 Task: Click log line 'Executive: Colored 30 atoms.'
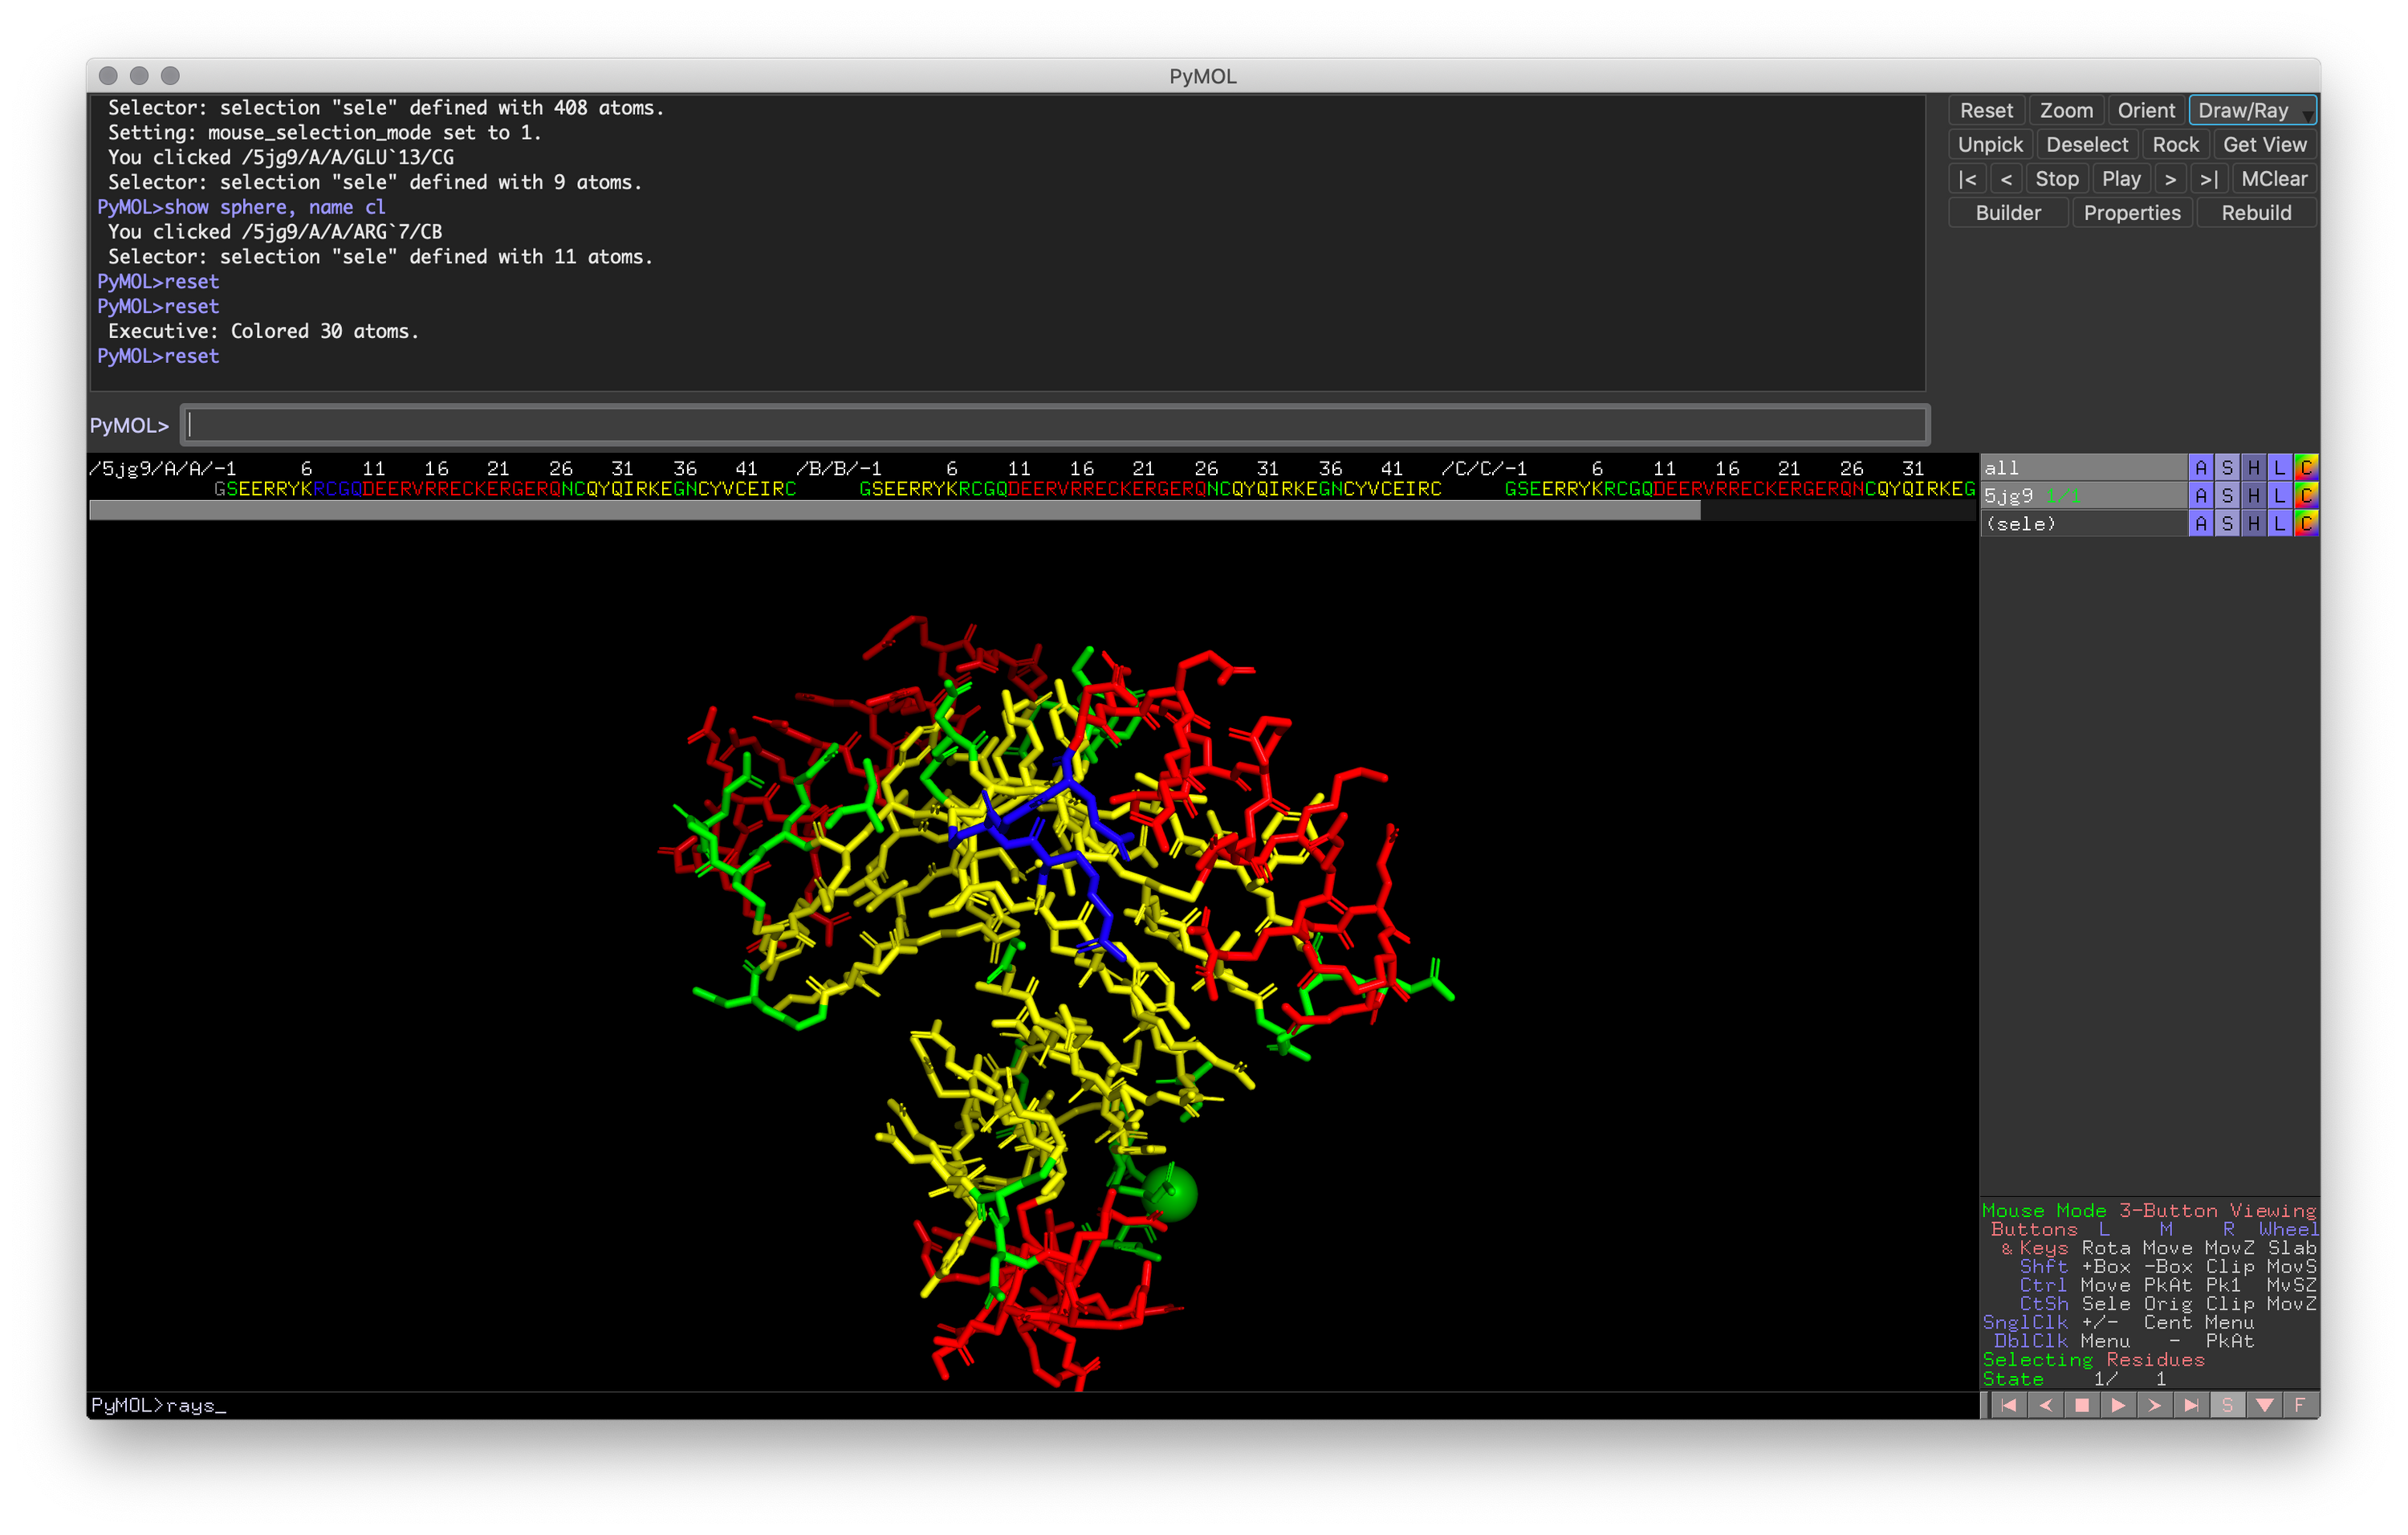click(263, 331)
